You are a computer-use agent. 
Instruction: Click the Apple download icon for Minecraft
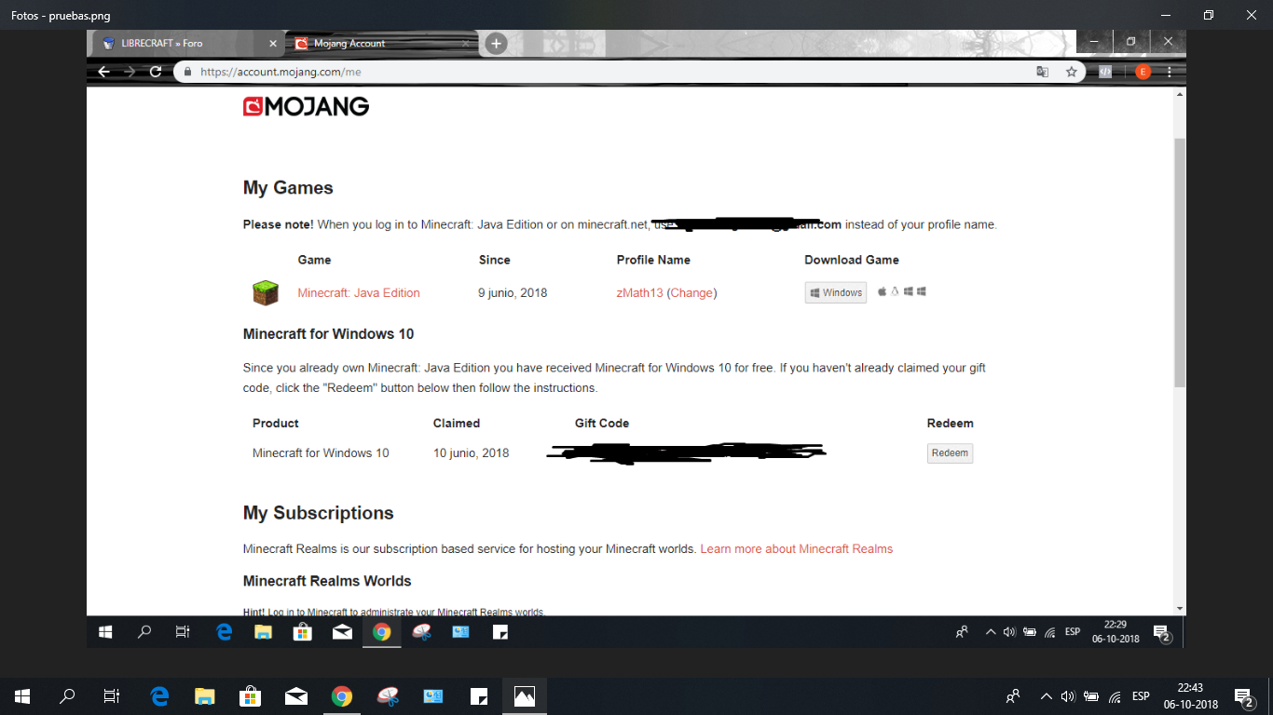coord(882,291)
